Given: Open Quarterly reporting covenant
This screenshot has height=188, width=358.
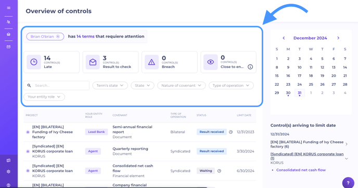Looking at the screenshot, I should pyautogui.click(x=130, y=149).
